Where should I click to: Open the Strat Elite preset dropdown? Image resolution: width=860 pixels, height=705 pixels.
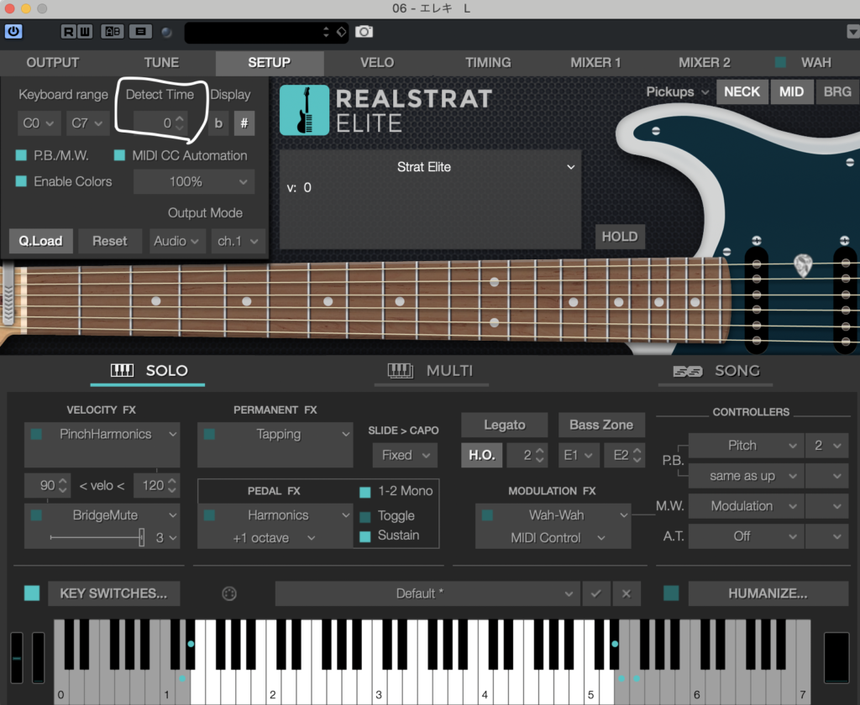[x=430, y=167]
